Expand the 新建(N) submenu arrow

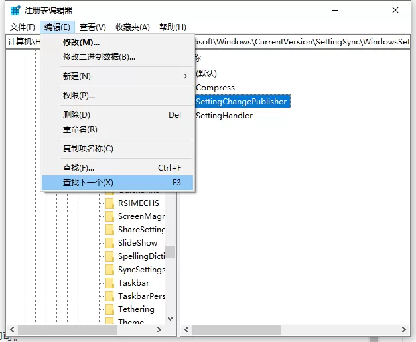click(186, 76)
